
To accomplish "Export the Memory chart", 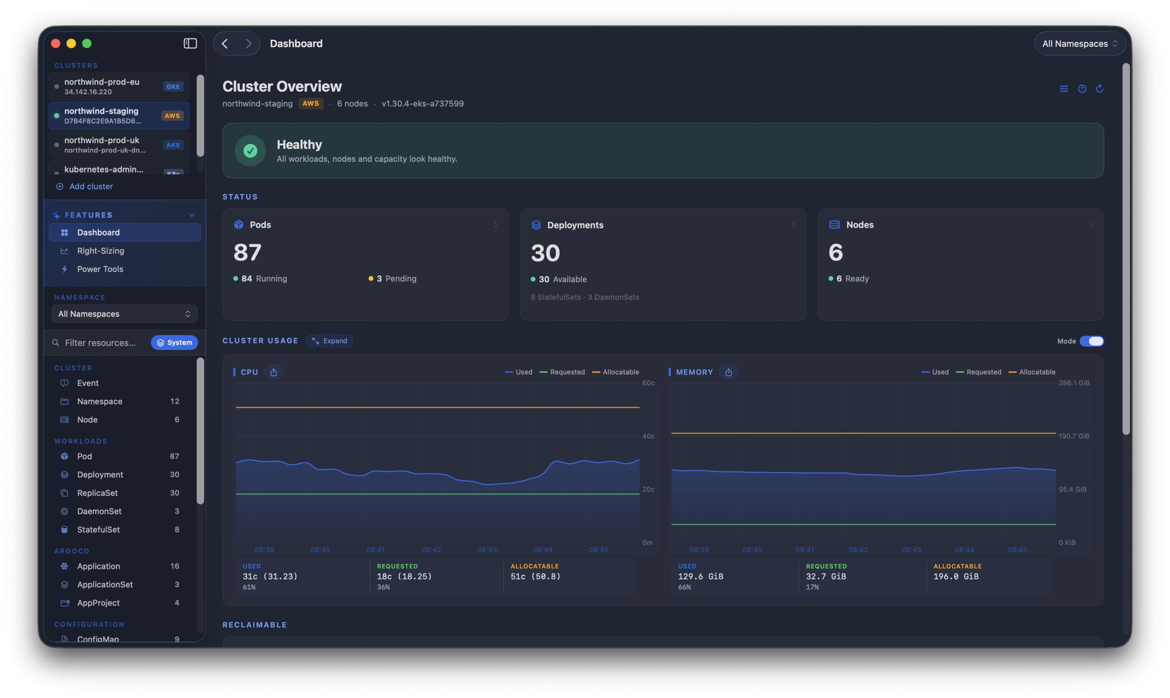I will (x=728, y=372).
